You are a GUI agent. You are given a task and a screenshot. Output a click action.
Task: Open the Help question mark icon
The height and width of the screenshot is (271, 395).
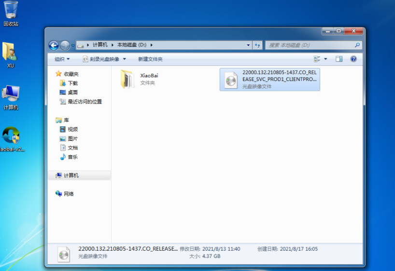pos(353,59)
